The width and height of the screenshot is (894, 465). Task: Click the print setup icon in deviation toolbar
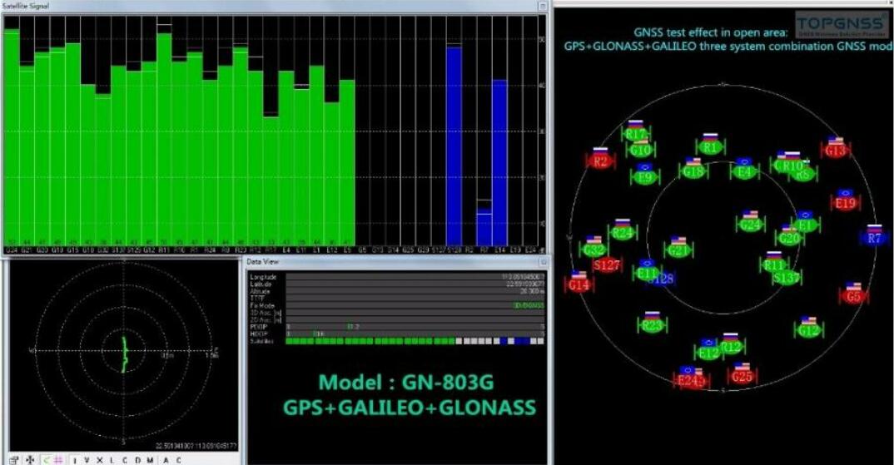coord(14,459)
